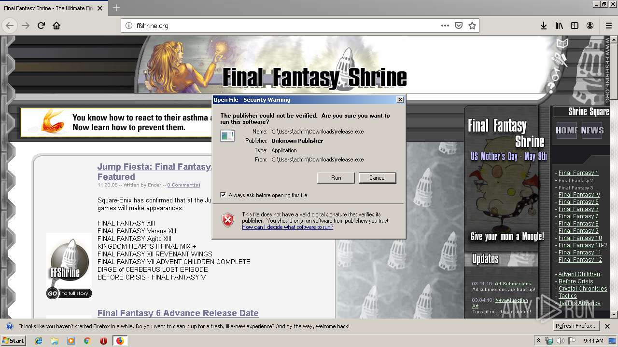Open page actions three-dot menu

[445, 26]
